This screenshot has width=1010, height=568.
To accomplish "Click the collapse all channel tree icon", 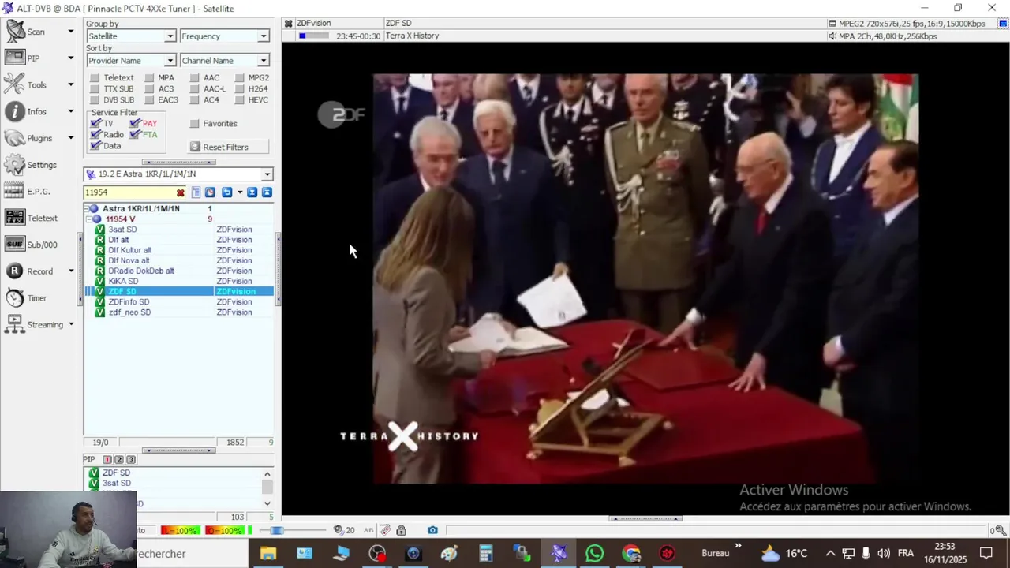I will pyautogui.click(x=267, y=192).
